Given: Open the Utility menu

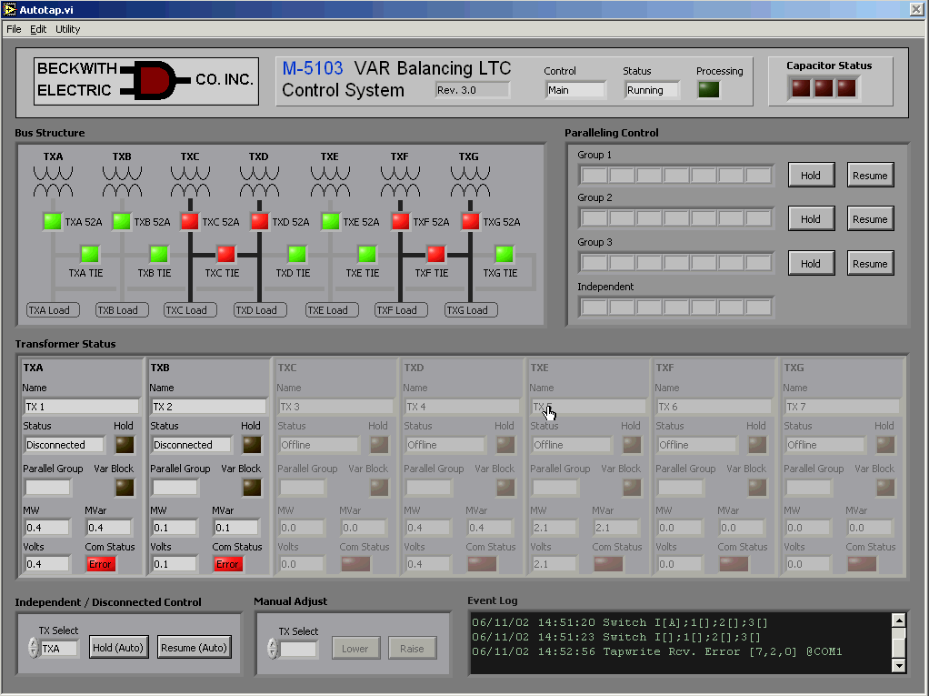Looking at the screenshot, I should tap(67, 29).
